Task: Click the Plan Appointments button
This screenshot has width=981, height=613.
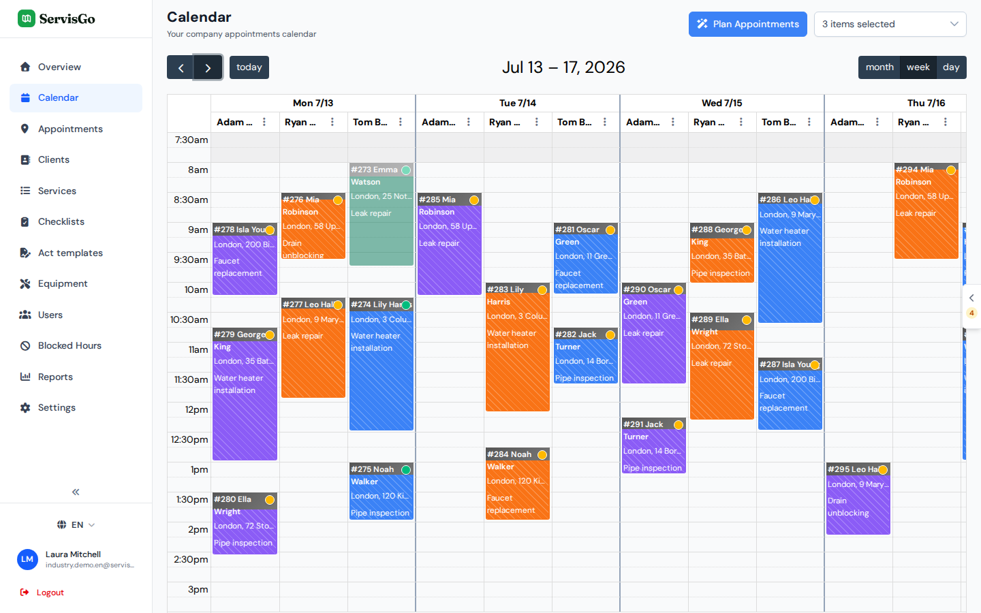Action: click(747, 24)
